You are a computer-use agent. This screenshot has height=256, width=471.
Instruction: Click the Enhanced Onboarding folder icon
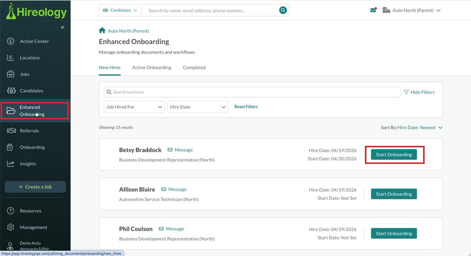(11, 111)
